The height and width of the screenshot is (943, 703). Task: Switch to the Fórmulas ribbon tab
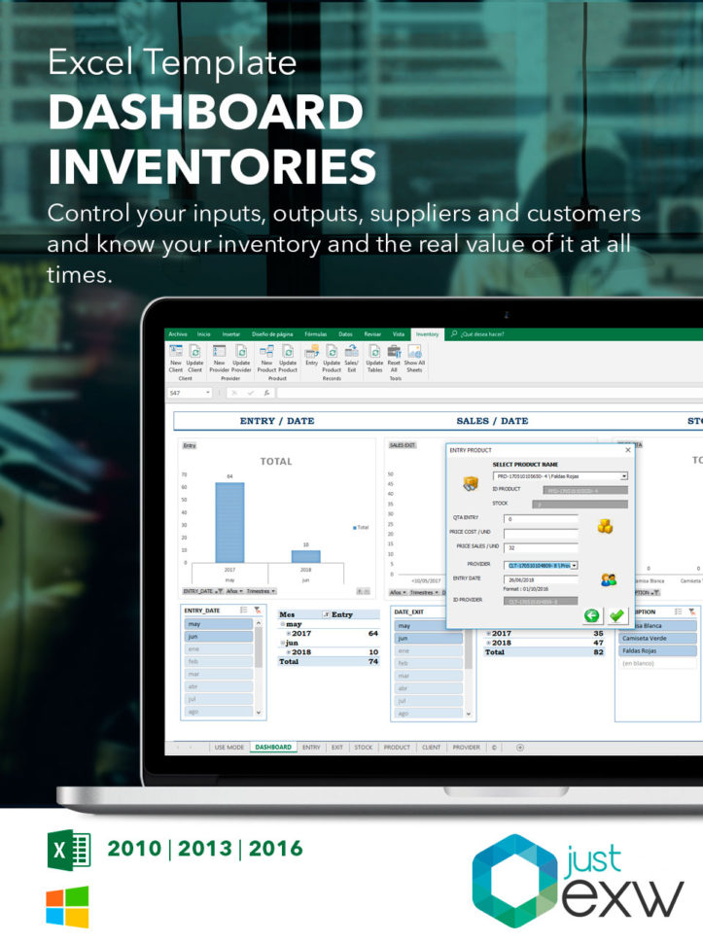coord(316,334)
